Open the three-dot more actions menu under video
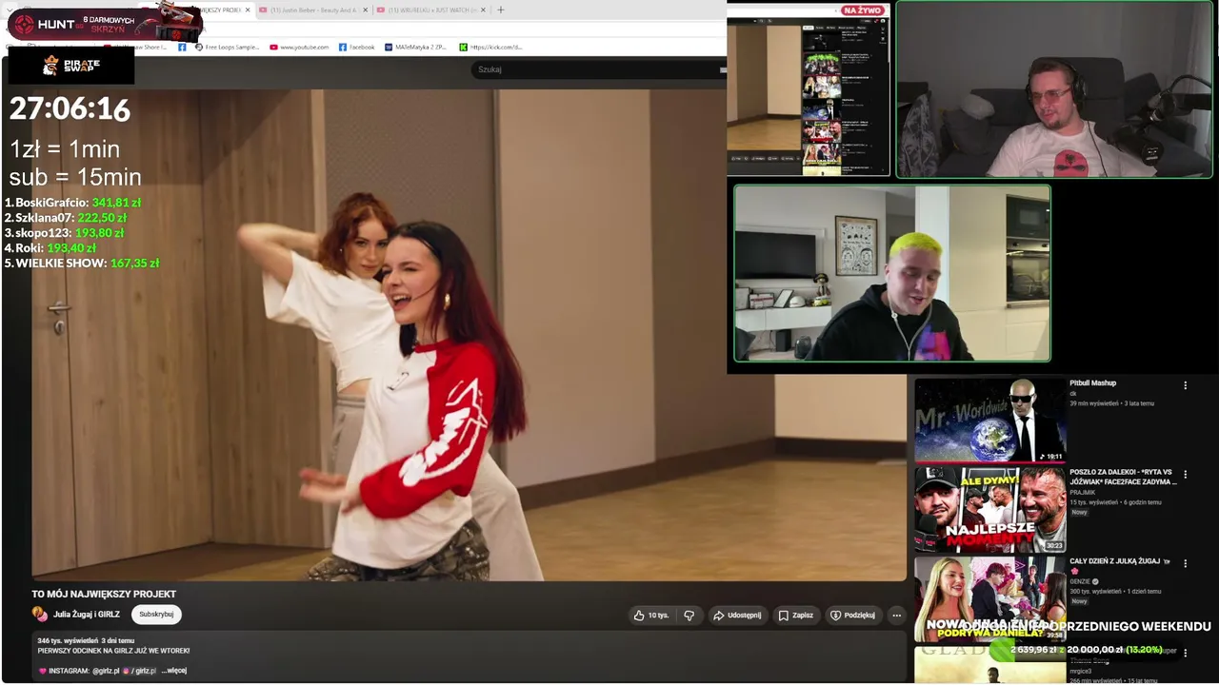The image size is (1219, 685). click(896, 616)
